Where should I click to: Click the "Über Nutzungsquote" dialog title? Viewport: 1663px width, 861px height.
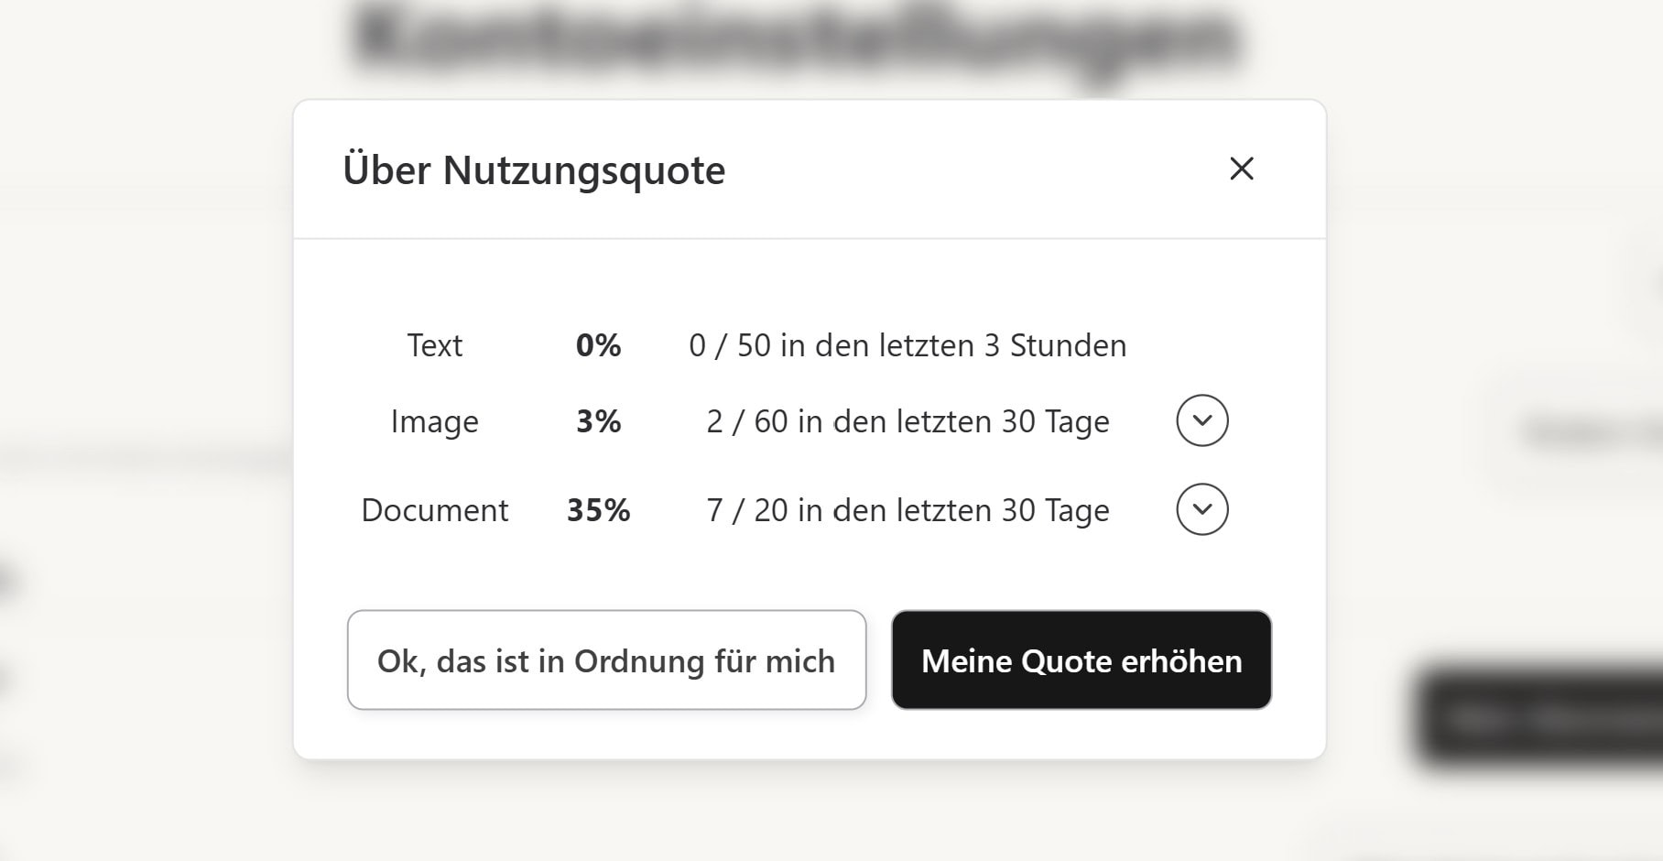pos(534,170)
